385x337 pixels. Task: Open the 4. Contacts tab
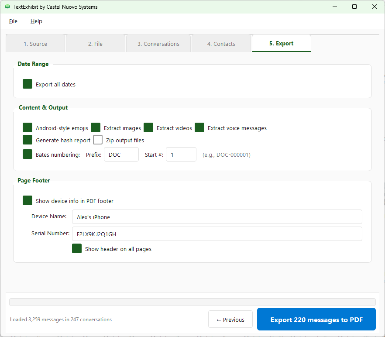coord(221,44)
